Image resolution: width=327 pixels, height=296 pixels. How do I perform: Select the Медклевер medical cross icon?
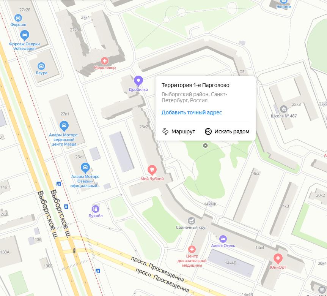104,60
